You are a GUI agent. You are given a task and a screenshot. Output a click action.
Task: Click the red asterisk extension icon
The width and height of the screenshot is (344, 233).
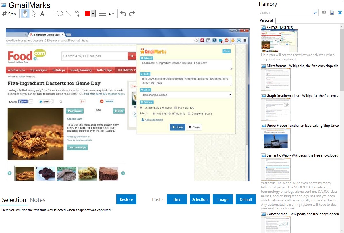[x=202, y=41]
